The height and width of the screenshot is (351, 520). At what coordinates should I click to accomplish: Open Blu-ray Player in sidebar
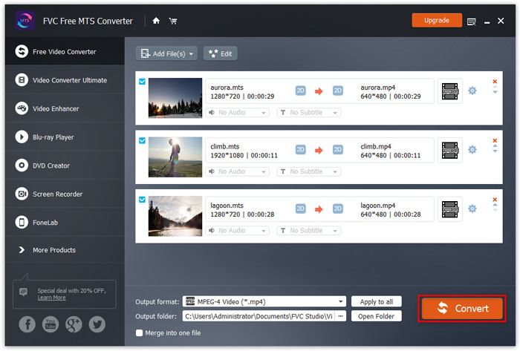65,137
